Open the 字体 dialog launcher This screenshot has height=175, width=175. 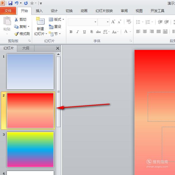pos(131,41)
